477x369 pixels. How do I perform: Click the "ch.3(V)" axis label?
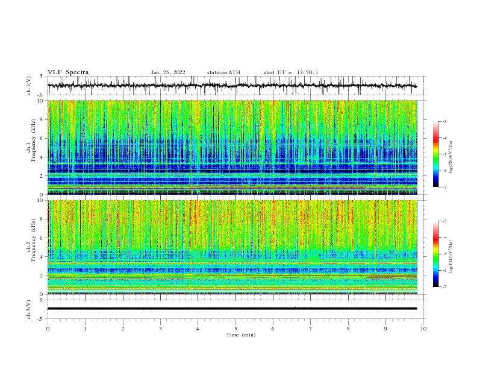click(28, 310)
